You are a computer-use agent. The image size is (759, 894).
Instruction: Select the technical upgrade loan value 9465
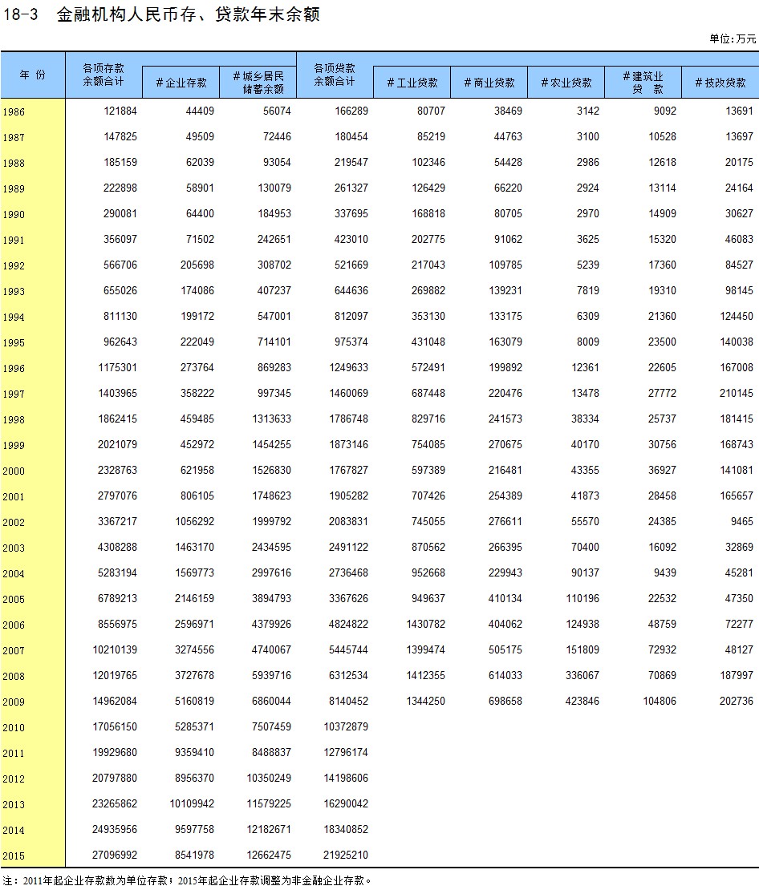[x=737, y=522]
